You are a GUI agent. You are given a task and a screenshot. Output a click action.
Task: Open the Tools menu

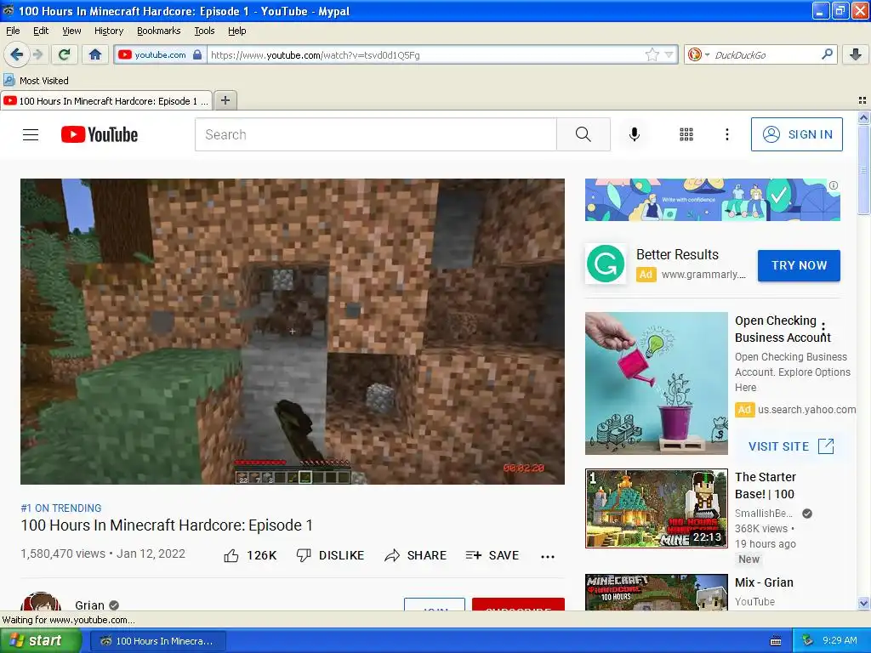(204, 31)
